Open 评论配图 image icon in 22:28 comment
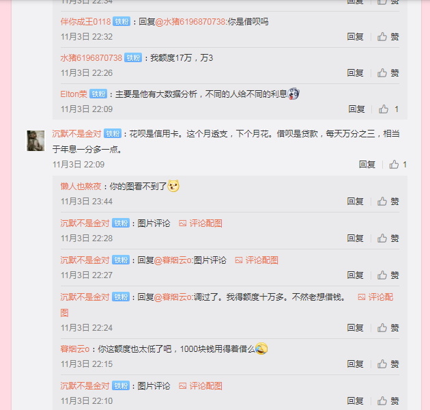 (x=200, y=223)
